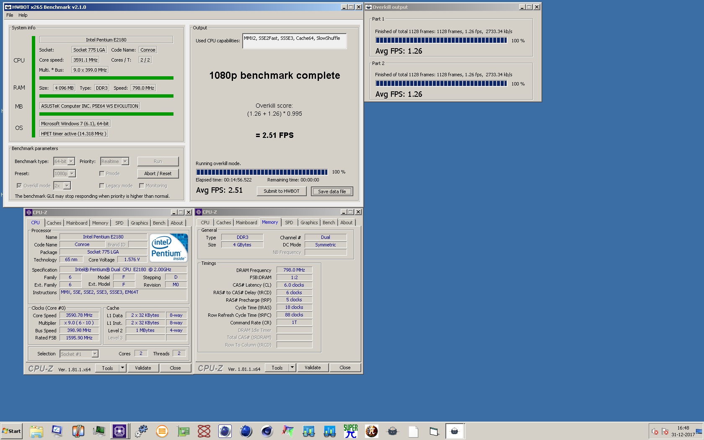
Task: Click the muted volume speaker tray icon
Action: 655,431
